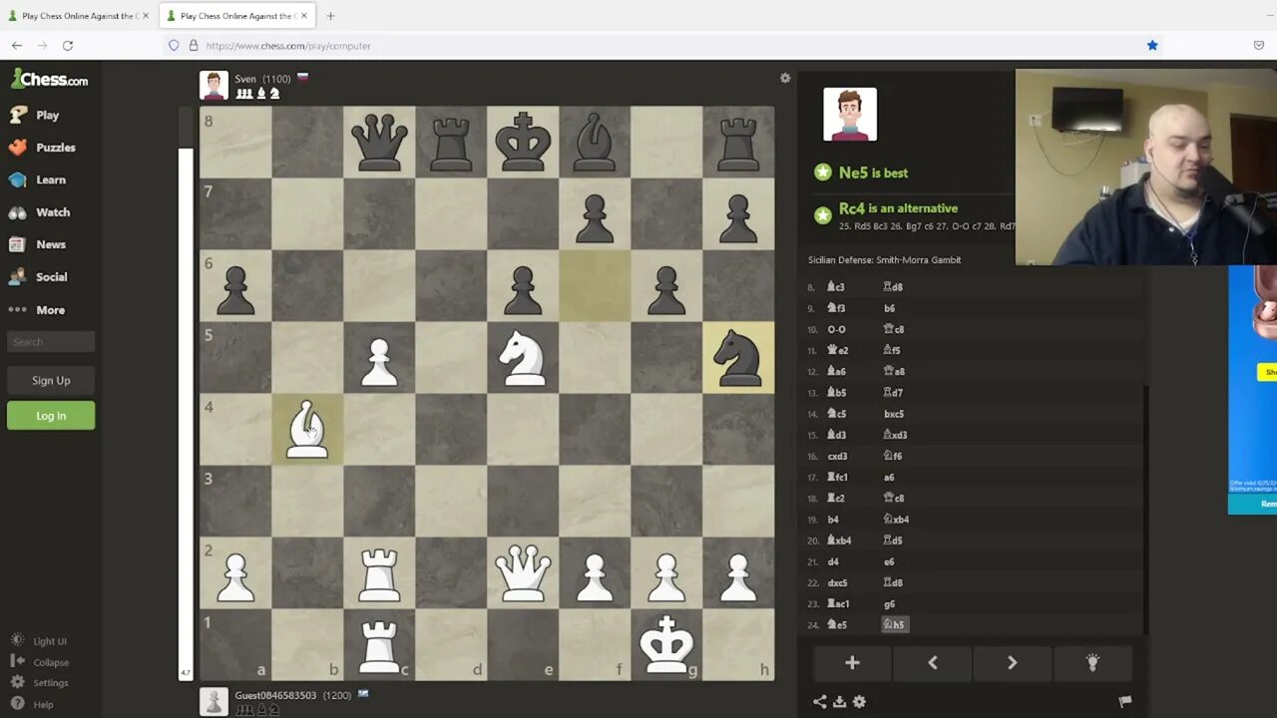Toggle Light UI theme
The width and height of the screenshot is (1277, 718).
coord(39,641)
